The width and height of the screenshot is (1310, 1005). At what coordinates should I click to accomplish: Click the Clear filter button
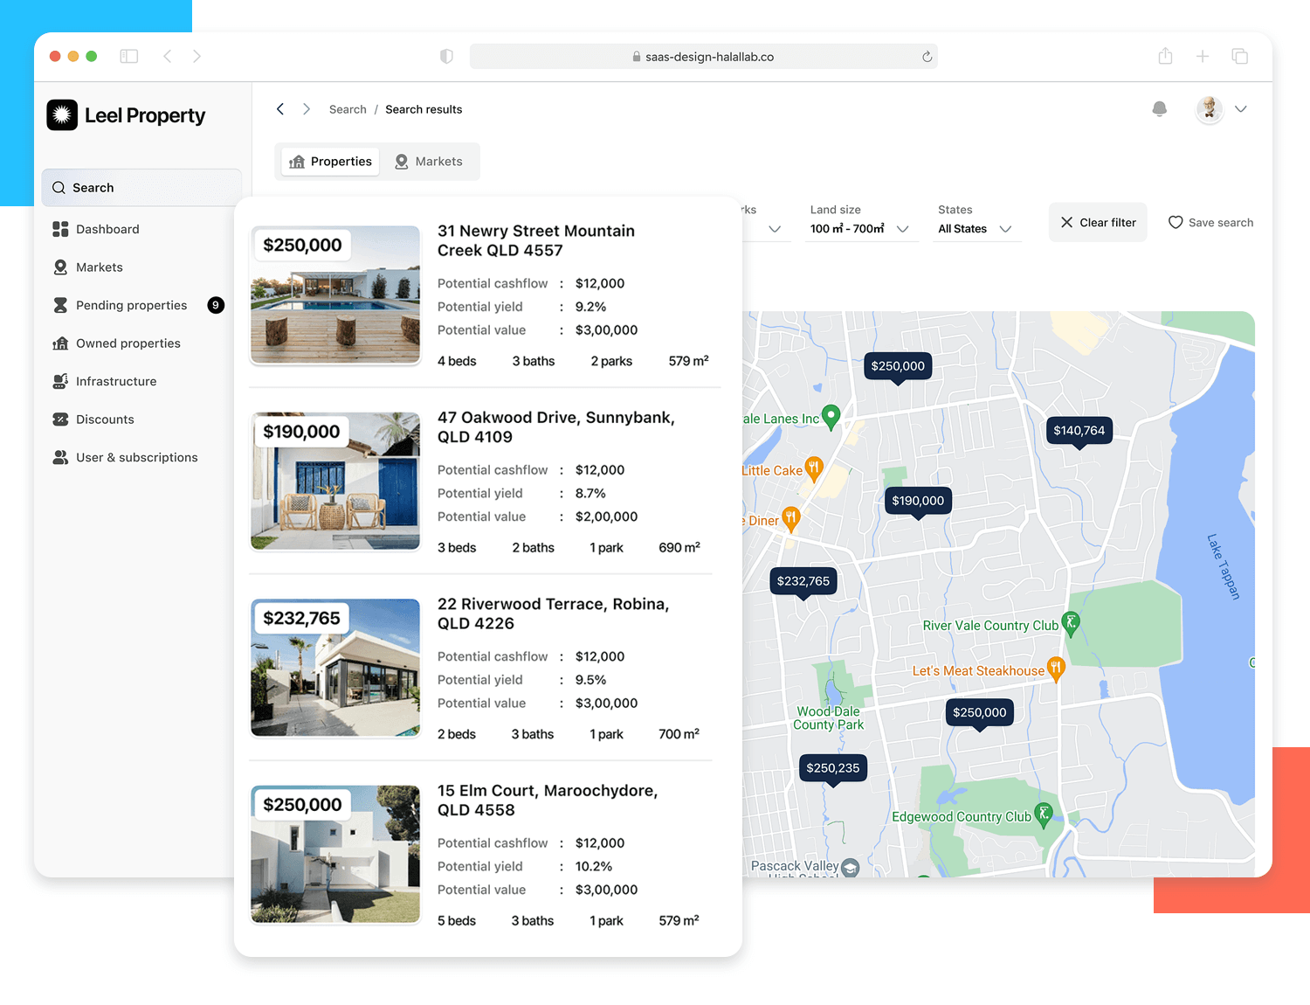click(1098, 223)
